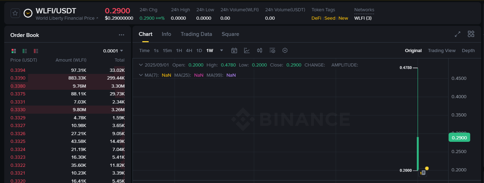Click the 0.2900 current price label on axis
The height and width of the screenshot is (183, 484).
tap(459, 138)
